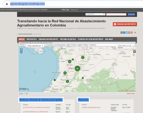Share the page on Facebook
Viewport: 143px width, 113px height.
[124, 32]
